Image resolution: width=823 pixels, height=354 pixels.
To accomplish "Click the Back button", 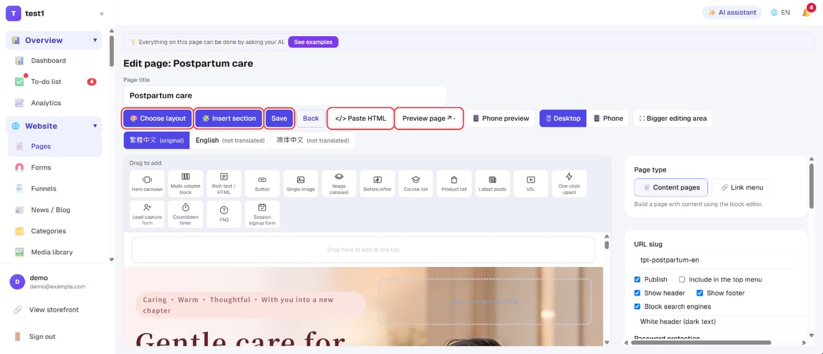I will 311,118.
